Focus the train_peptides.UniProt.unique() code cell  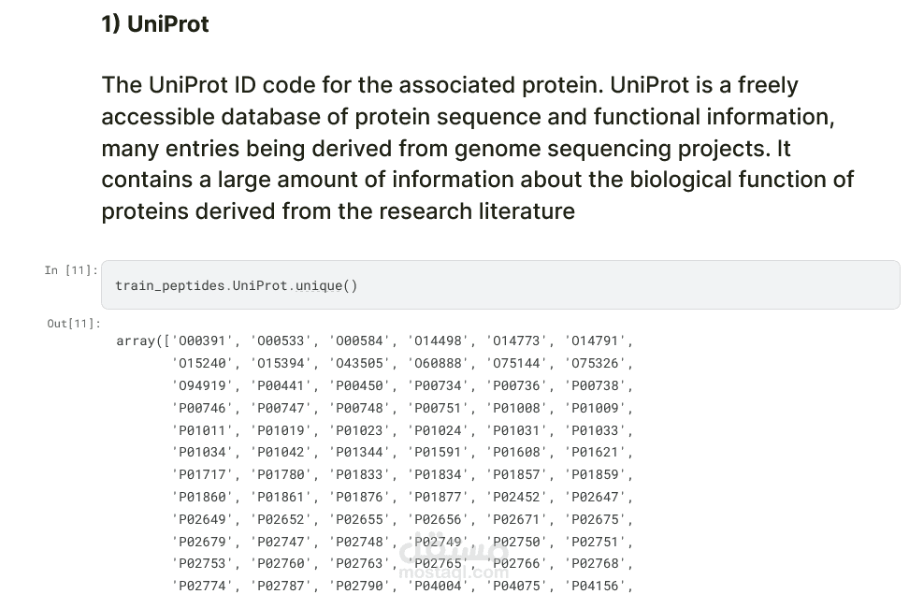pyautogui.click(x=500, y=285)
